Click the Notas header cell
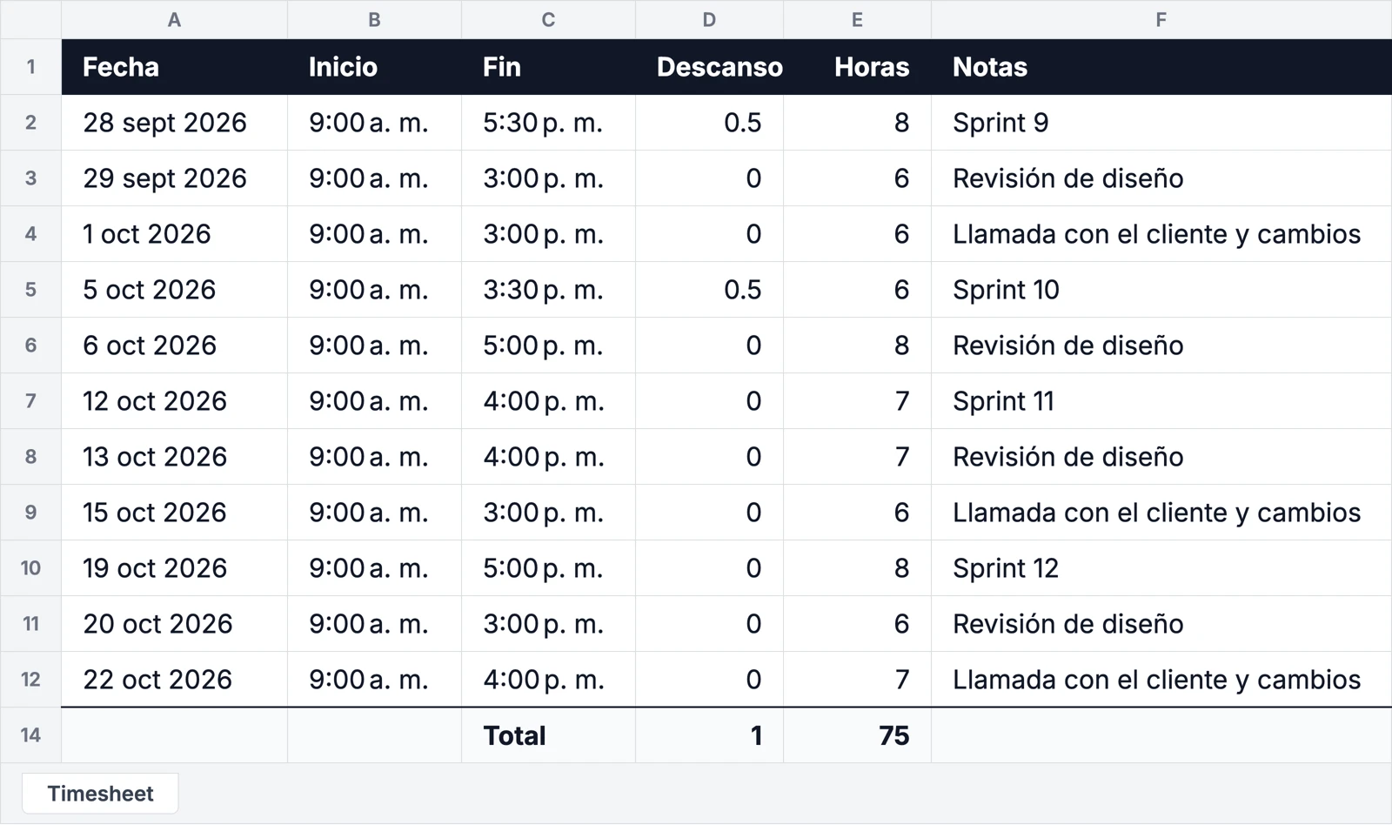Image resolution: width=1392 pixels, height=825 pixels. [1161, 67]
